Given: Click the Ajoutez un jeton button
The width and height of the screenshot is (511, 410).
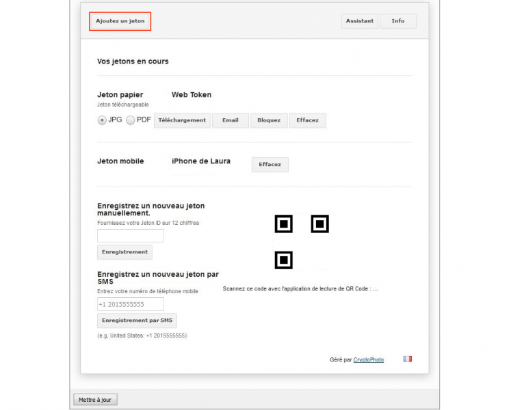Looking at the screenshot, I should click(120, 21).
